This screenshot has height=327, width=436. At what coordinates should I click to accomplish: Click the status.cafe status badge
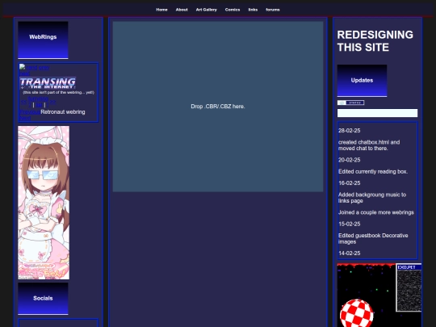350,103
